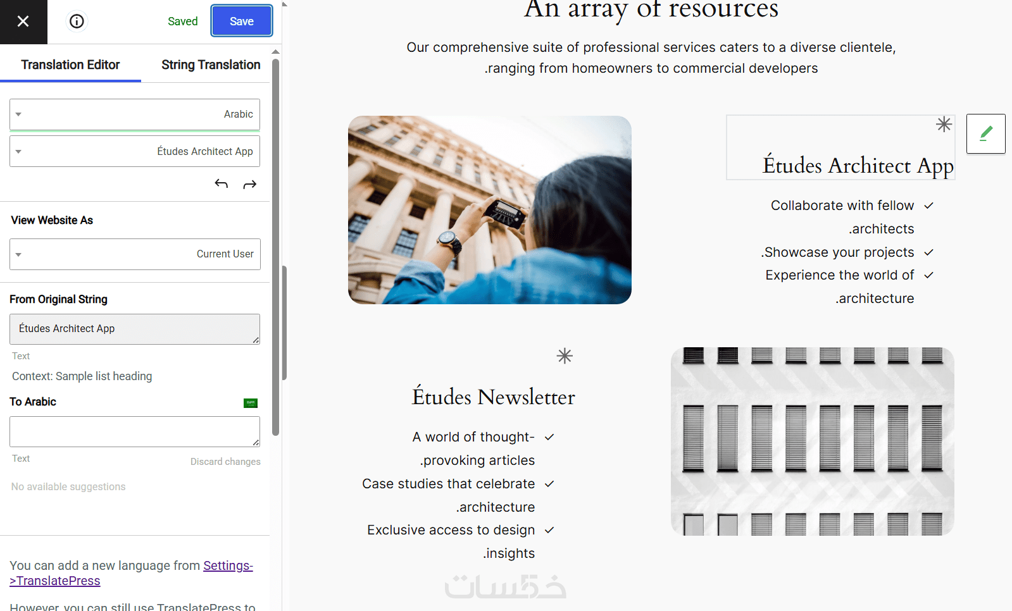Viewport: 1012px width, 611px height.
Task: Click the empty To Arabic translation field
Action: 135,431
